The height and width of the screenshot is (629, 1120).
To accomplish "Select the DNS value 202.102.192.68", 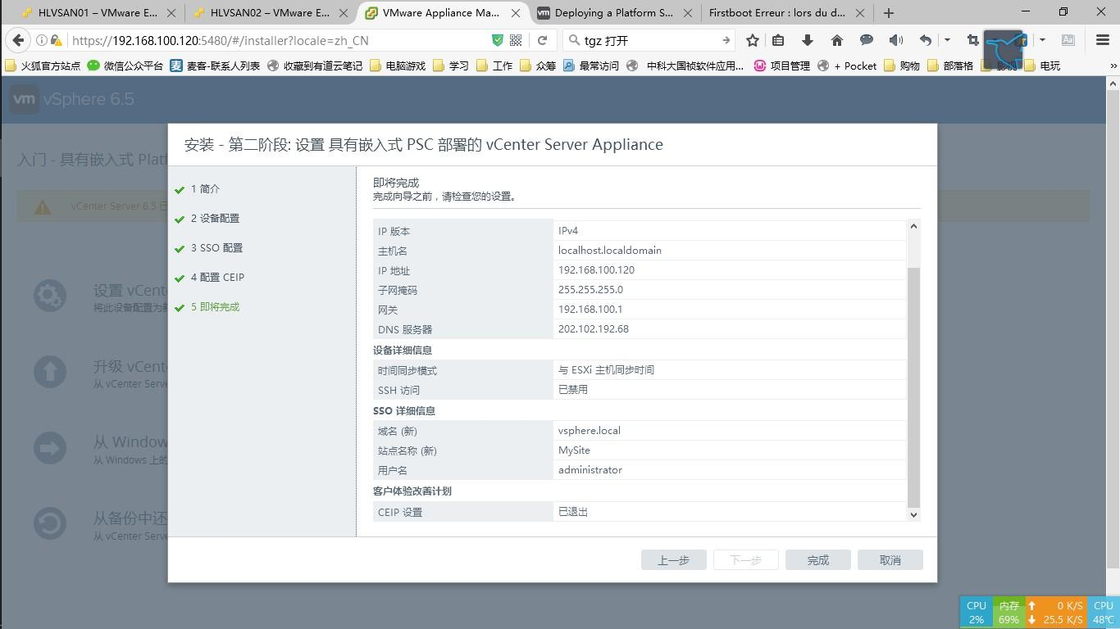I will click(x=594, y=329).
